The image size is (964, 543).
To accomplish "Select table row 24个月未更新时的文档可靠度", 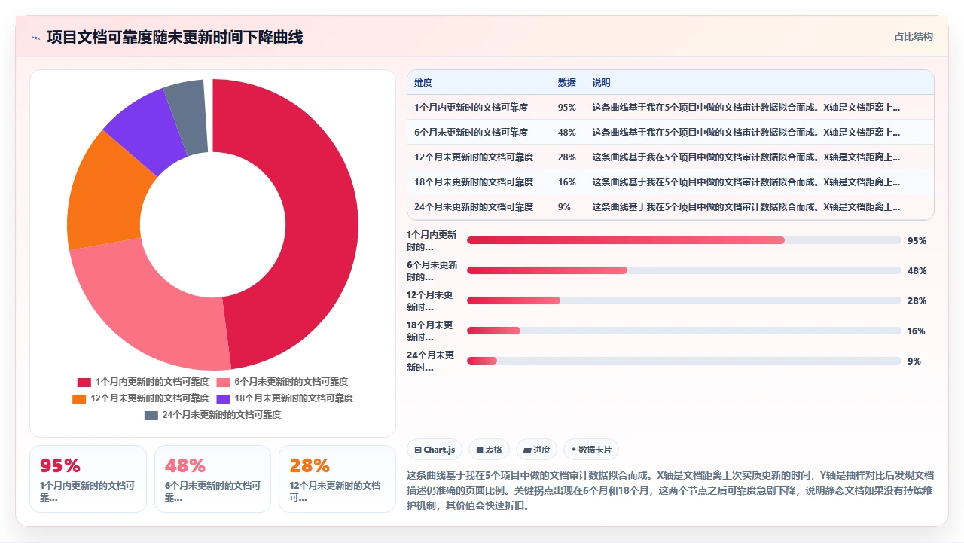I will tap(670, 207).
